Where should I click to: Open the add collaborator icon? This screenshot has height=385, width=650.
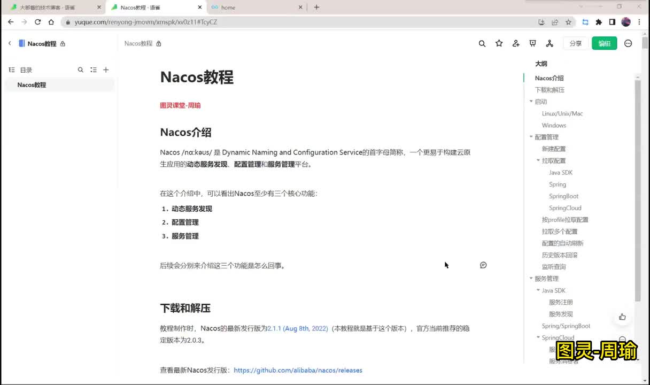point(516,43)
